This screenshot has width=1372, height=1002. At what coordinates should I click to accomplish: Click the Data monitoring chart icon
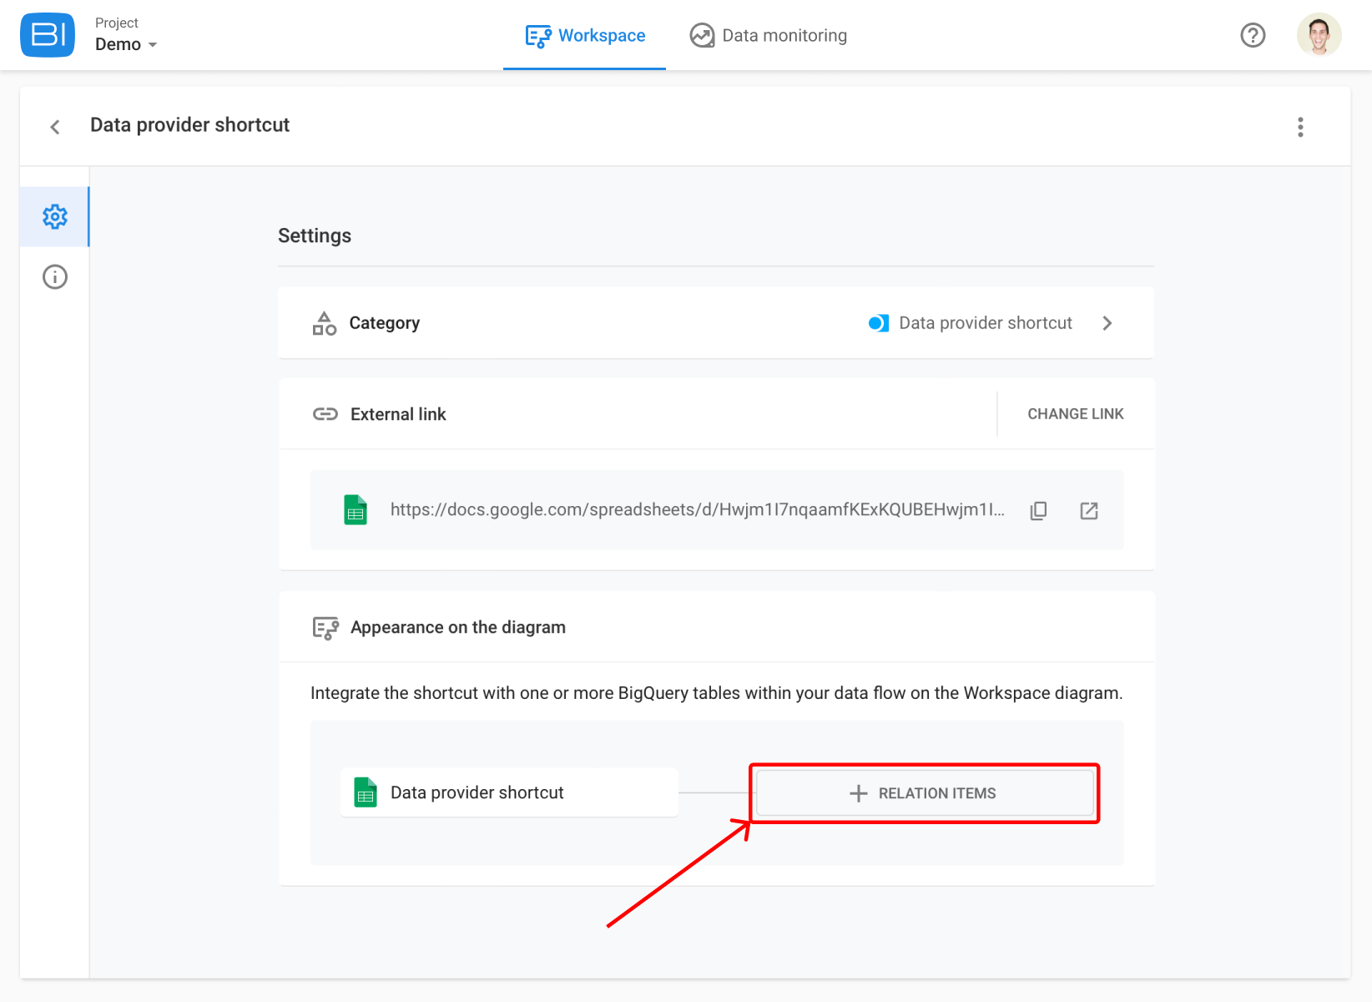pyautogui.click(x=702, y=36)
